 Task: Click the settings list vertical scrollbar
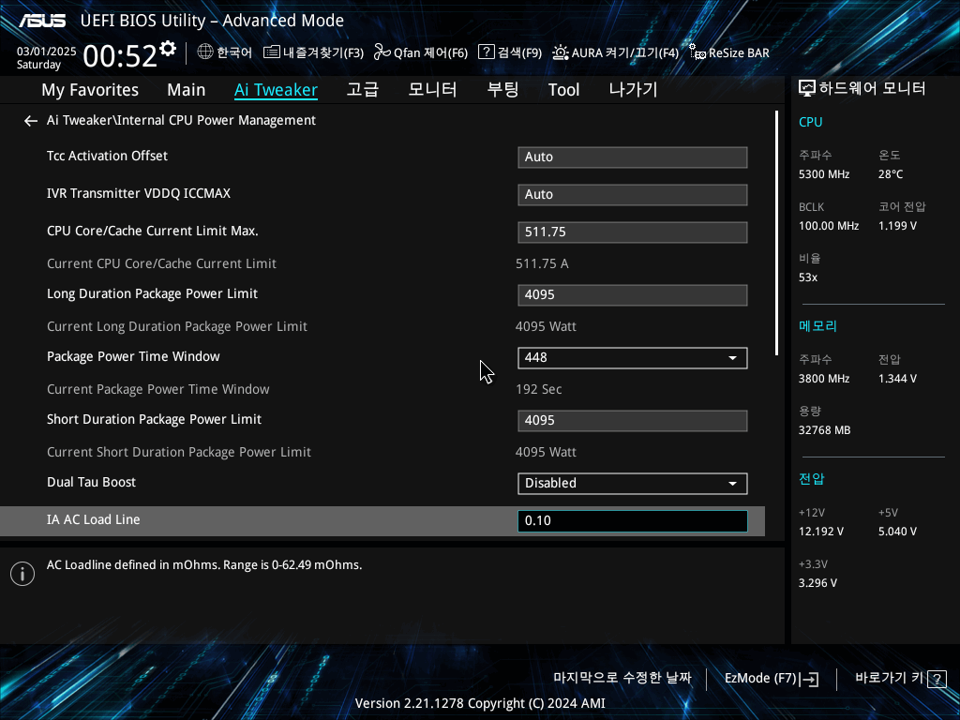coord(776,232)
